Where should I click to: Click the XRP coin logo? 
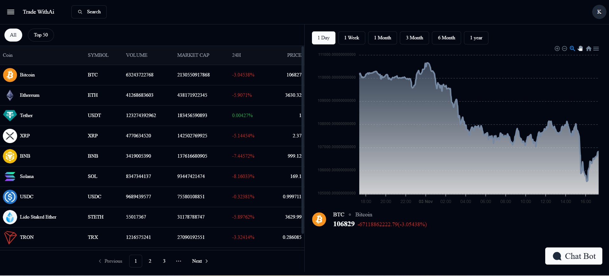click(10, 136)
